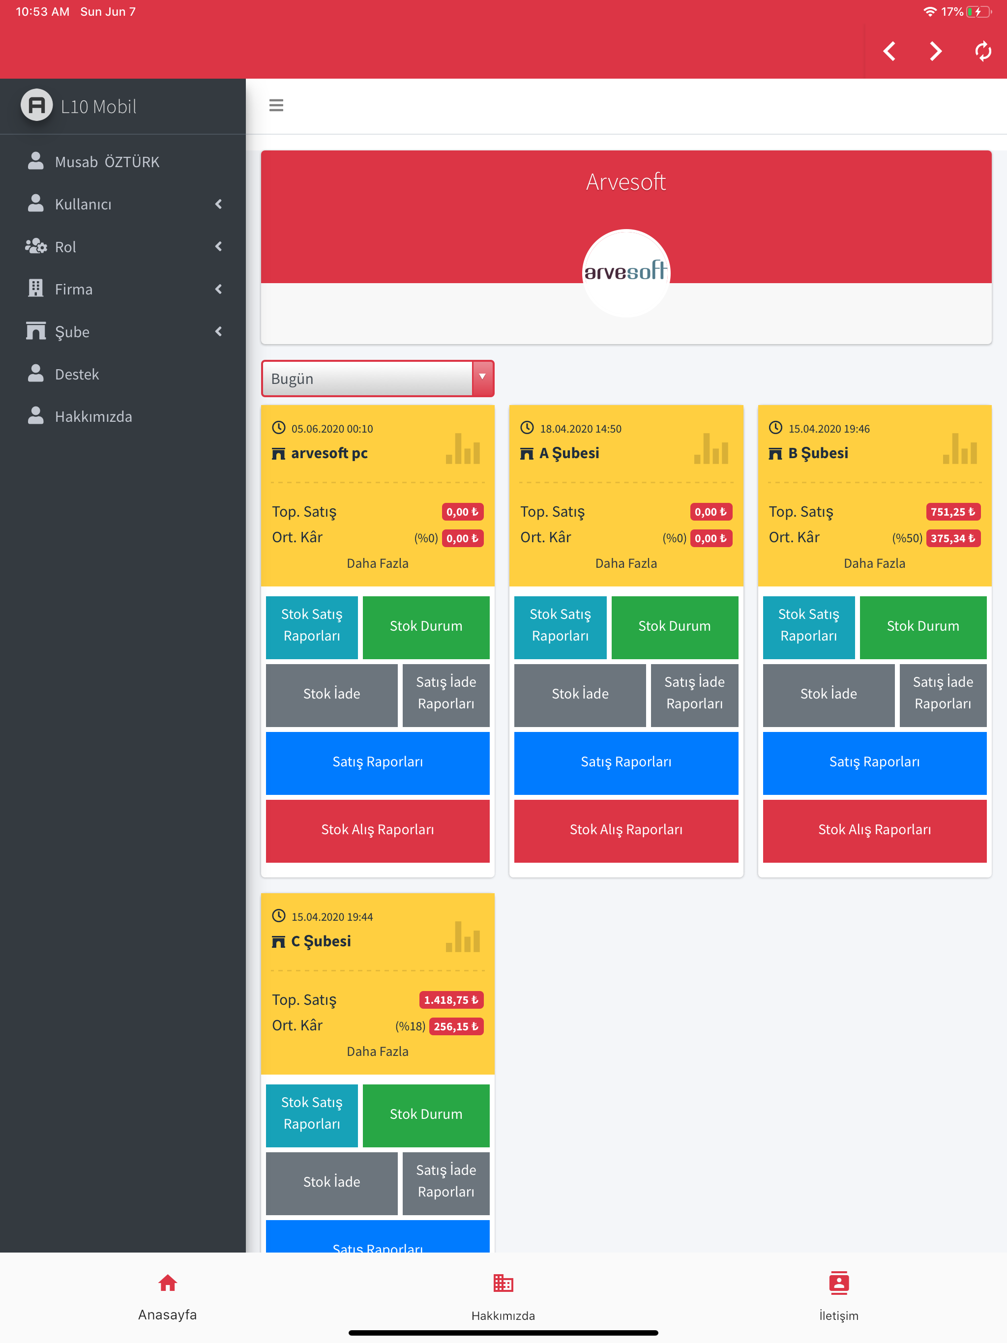The image size is (1007, 1343).
Task: Open the Musab ÖZTÜRK profile entry
Action: 123,162
